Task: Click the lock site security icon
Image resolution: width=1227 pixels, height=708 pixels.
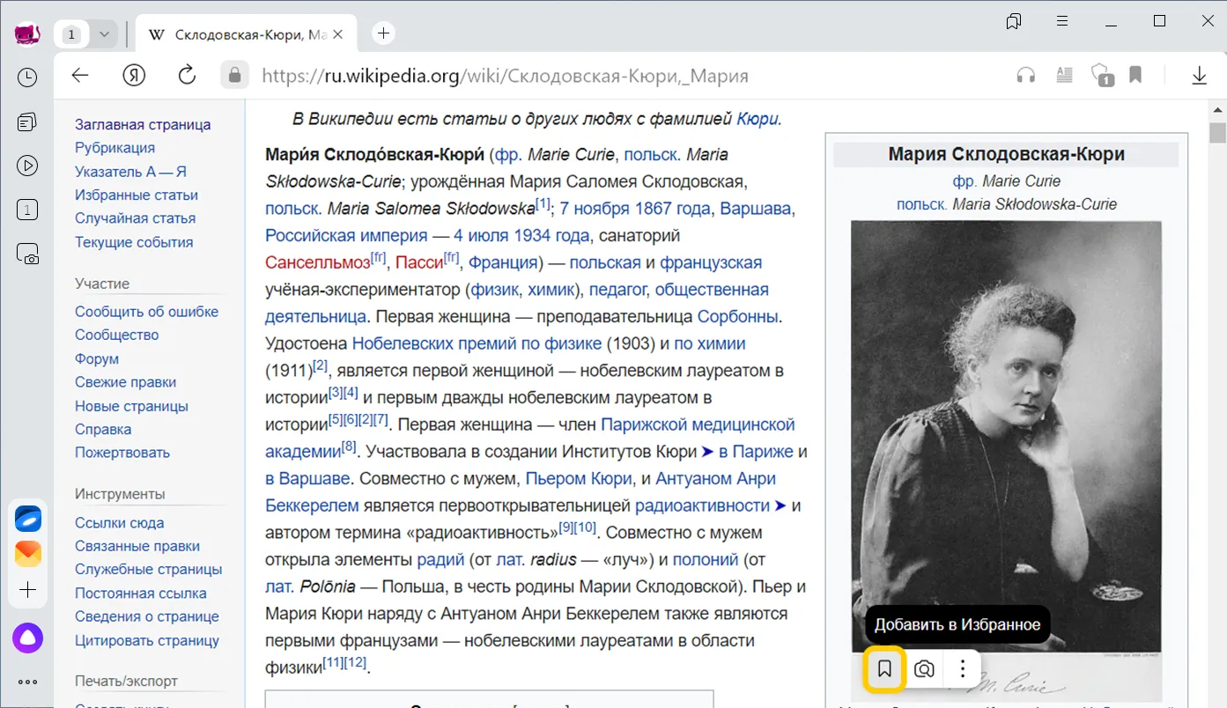Action: (x=234, y=76)
